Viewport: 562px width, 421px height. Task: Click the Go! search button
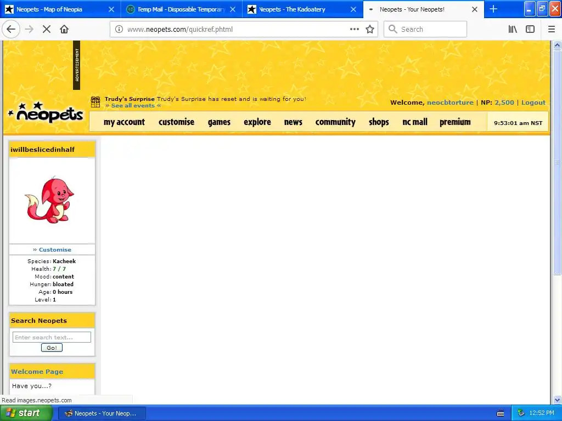coord(52,348)
